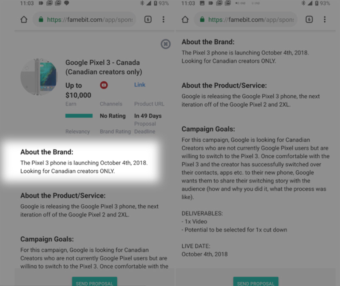Click the green Relevancy progress bar
Screen dimensions: 340x286
point(79,116)
